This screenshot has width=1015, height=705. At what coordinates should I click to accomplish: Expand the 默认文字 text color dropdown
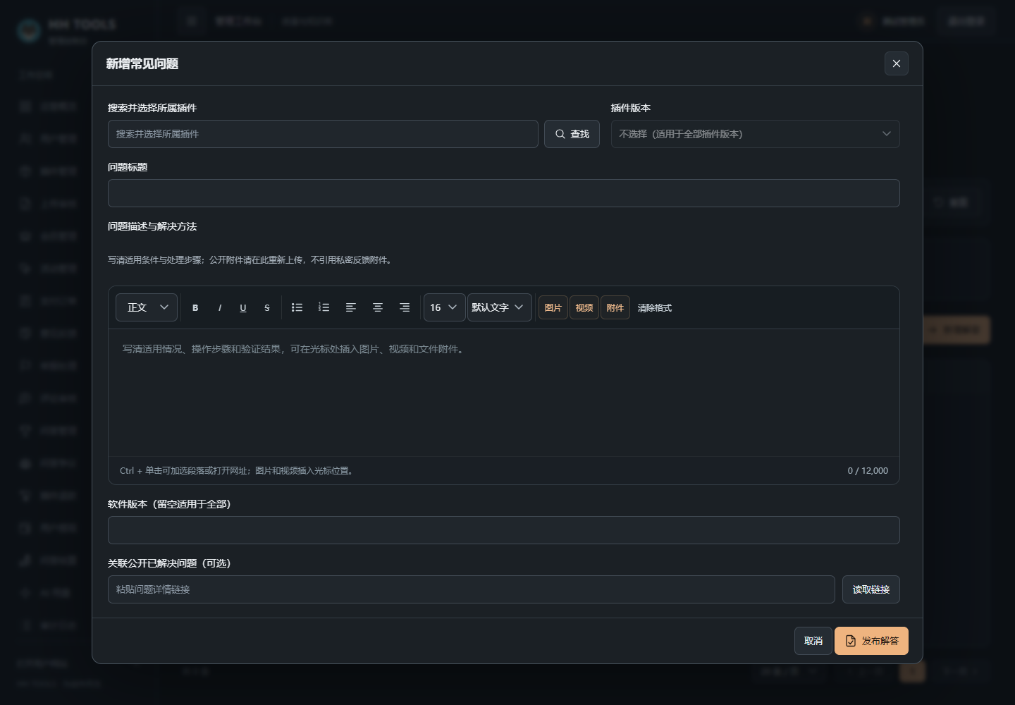point(500,307)
